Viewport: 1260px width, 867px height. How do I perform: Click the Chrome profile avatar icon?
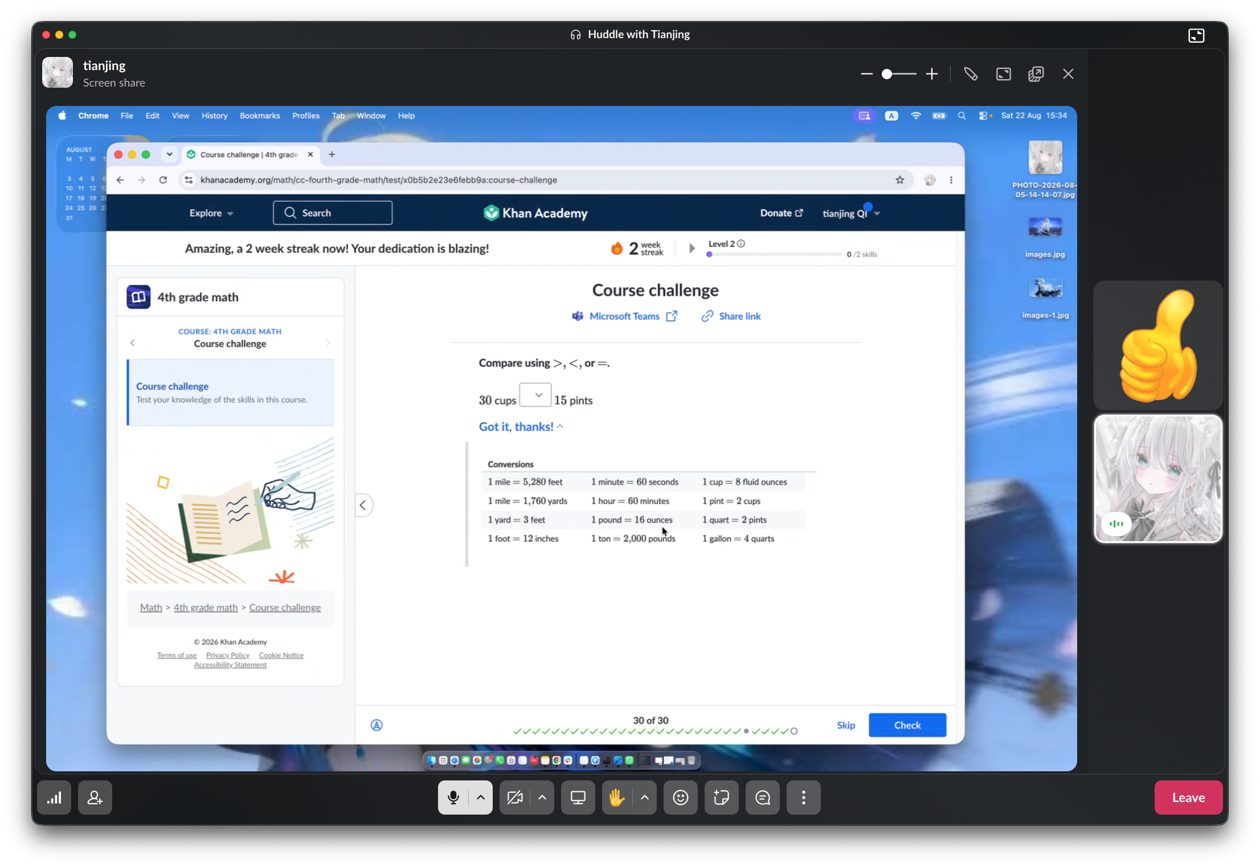pyautogui.click(x=930, y=180)
